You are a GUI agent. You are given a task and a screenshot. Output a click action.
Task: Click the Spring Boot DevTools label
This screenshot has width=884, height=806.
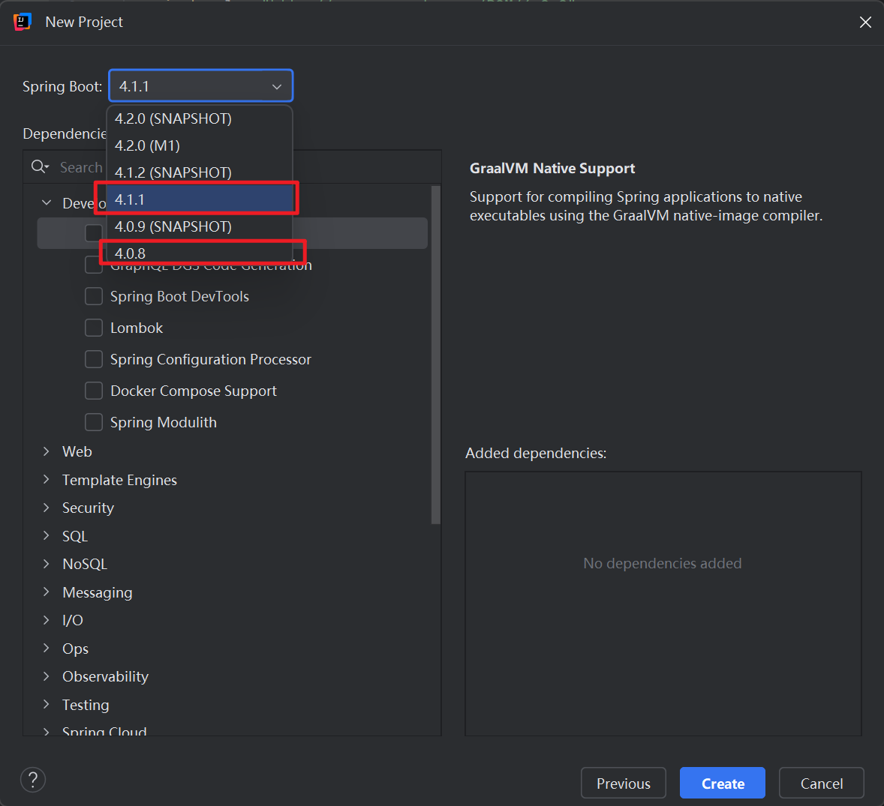(179, 296)
